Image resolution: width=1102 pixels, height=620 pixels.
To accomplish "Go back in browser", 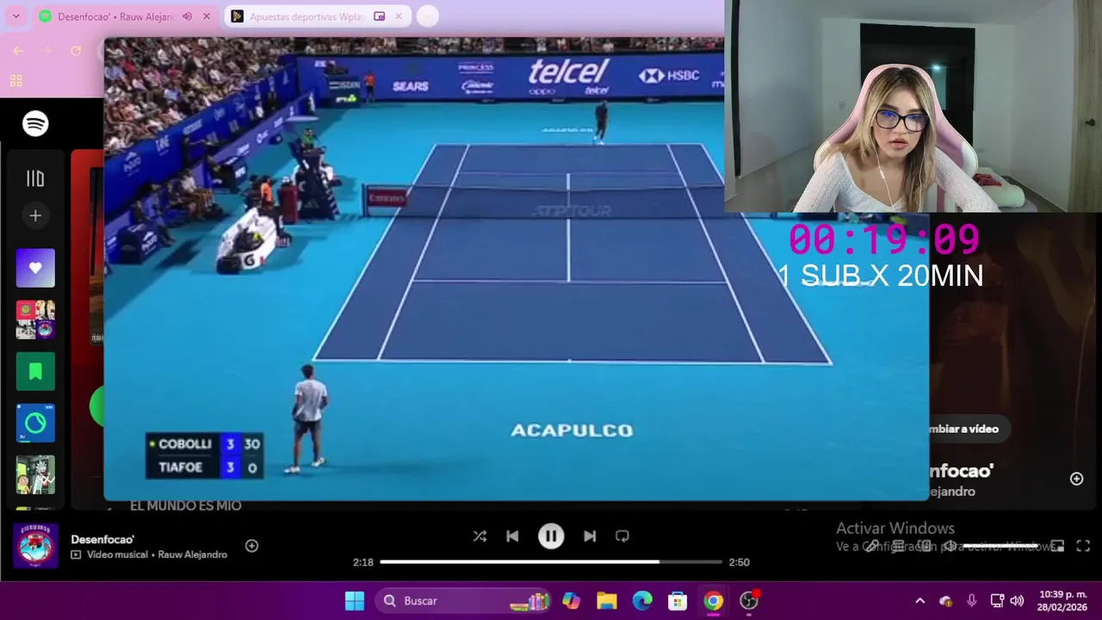I will (18, 51).
